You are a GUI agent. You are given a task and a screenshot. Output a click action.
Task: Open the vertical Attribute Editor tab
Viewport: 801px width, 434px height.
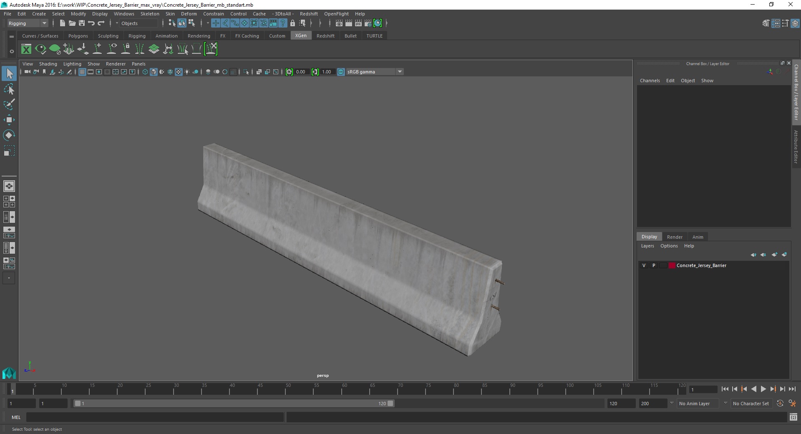point(796,146)
